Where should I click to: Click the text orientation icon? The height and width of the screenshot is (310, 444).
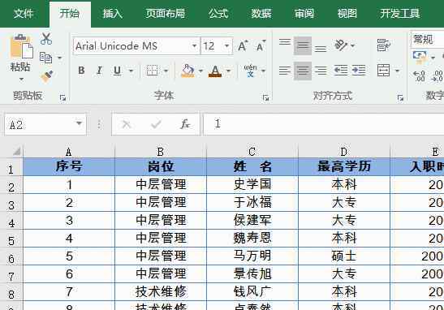[341, 45]
